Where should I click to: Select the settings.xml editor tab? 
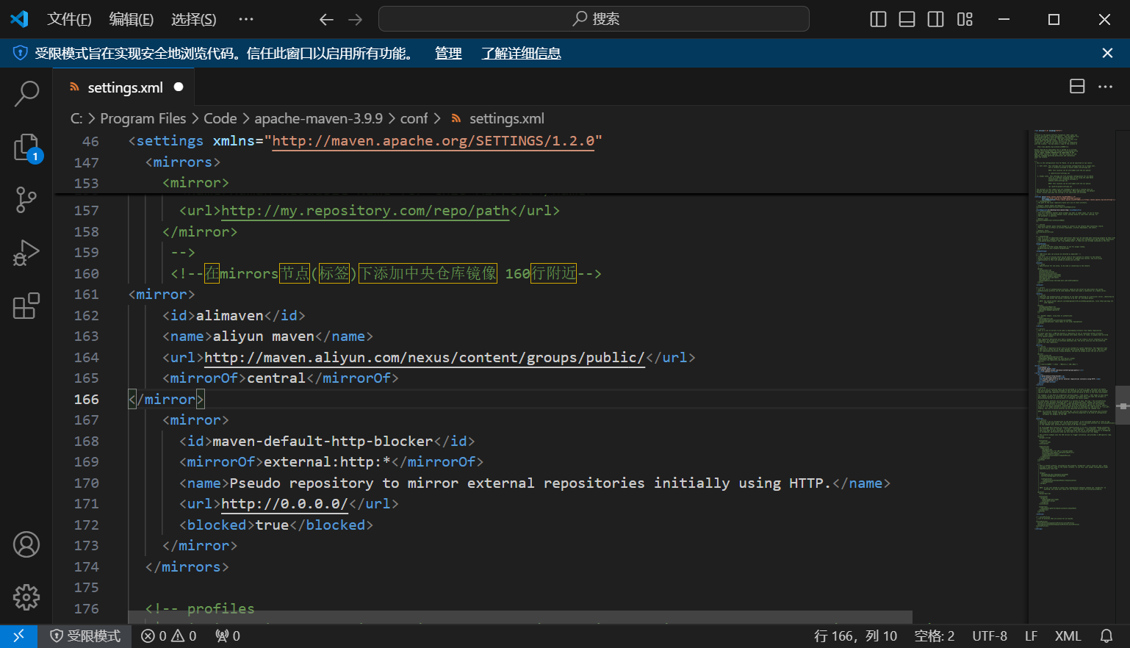click(x=125, y=87)
